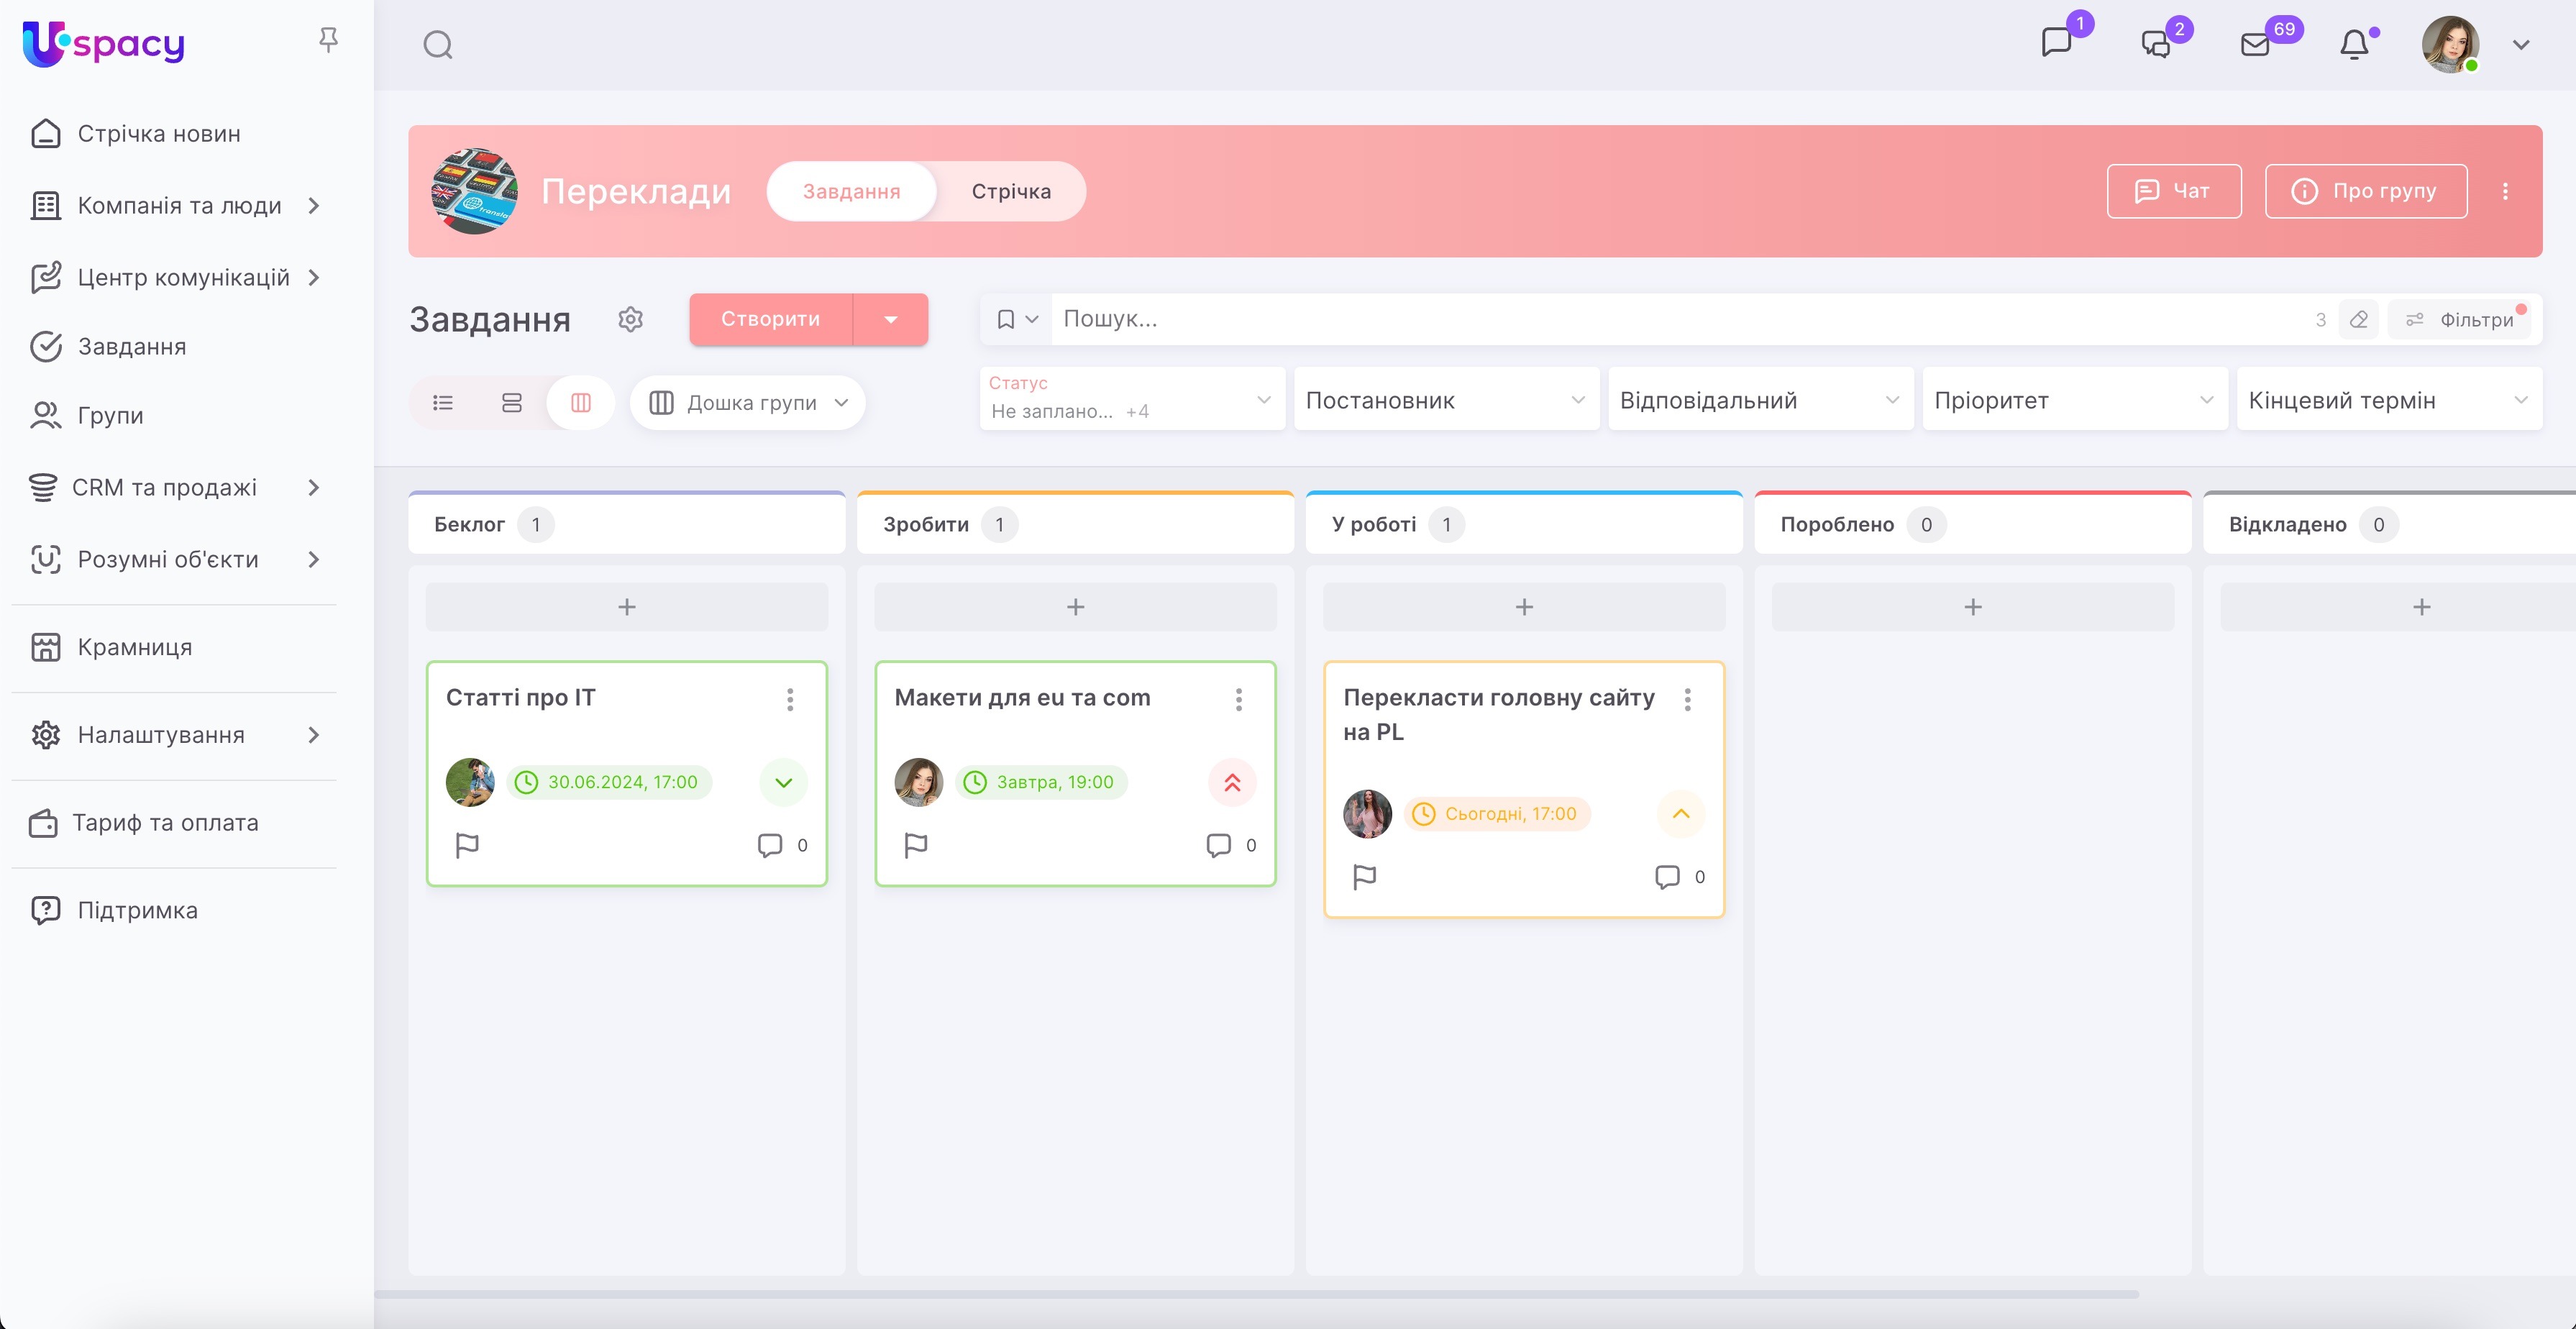The image size is (2576, 1329).
Task: Open the arrow dropdown beside Створити
Action: (890, 320)
